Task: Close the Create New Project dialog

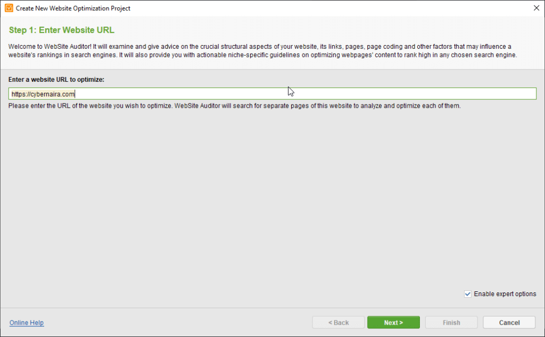Action: tap(535, 8)
